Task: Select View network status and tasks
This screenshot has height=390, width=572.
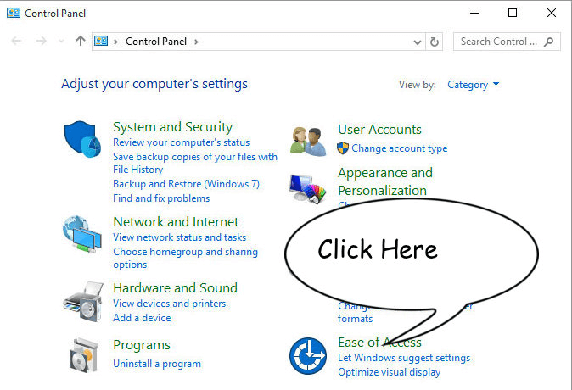Action: pyautogui.click(x=179, y=237)
